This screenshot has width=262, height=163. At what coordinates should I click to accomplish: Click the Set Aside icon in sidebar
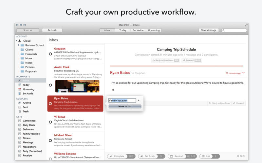point(20,94)
